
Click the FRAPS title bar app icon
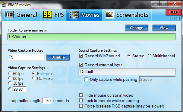click(4, 5)
